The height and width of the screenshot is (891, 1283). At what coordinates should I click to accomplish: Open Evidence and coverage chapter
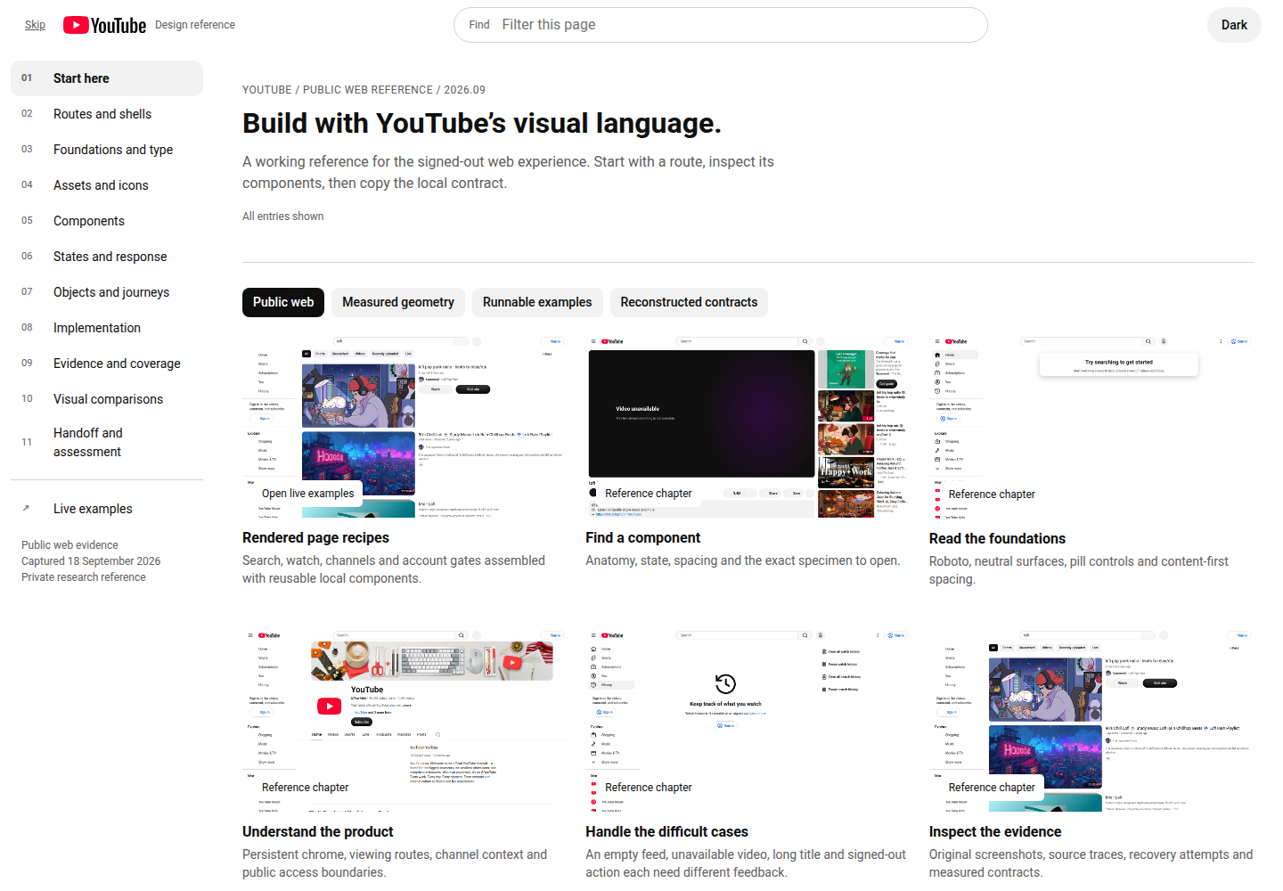click(x=107, y=364)
